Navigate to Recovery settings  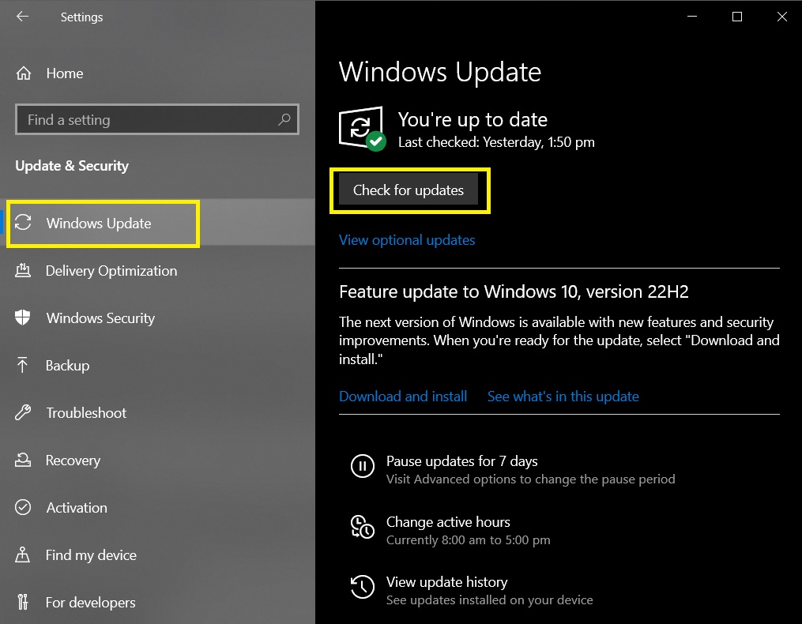[157, 460]
